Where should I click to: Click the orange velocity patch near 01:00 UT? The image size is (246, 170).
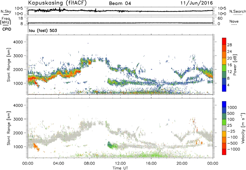[x=36, y=147]
